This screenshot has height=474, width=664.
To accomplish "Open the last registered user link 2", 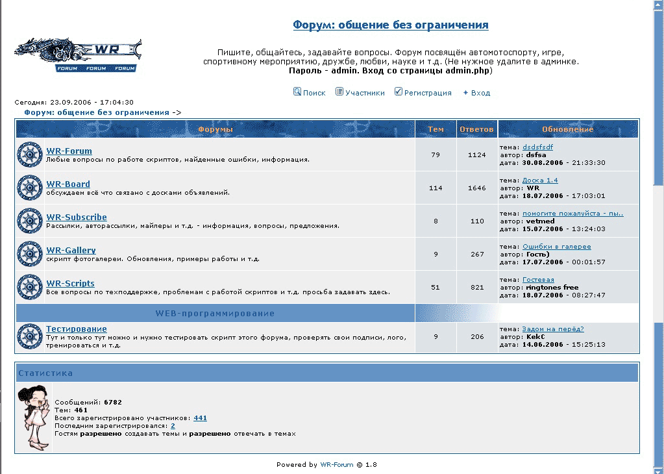I will pyautogui.click(x=173, y=426).
